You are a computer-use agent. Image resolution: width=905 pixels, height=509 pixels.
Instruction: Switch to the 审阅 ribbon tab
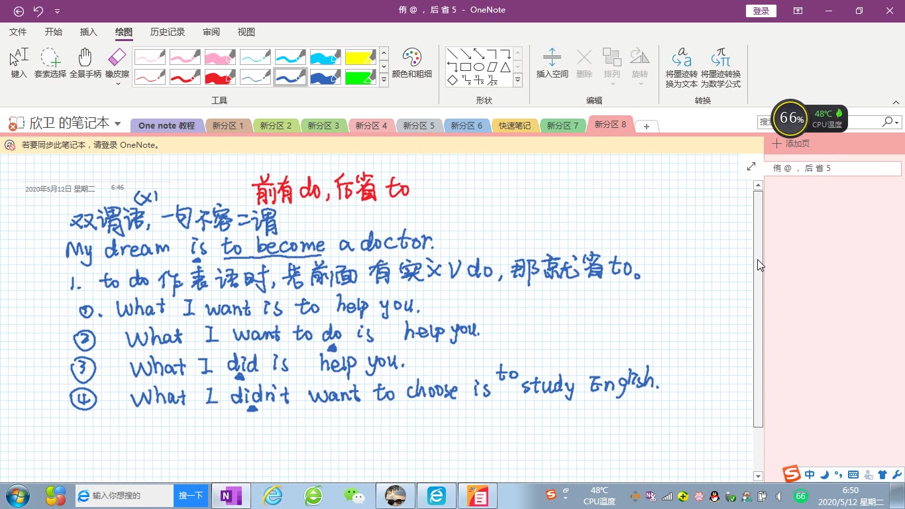(211, 32)
